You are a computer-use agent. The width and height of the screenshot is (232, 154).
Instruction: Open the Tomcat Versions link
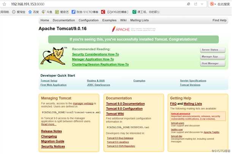point(190,85)
